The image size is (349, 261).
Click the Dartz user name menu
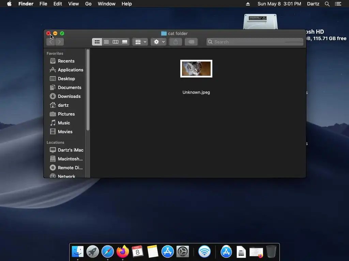point(313,4)
